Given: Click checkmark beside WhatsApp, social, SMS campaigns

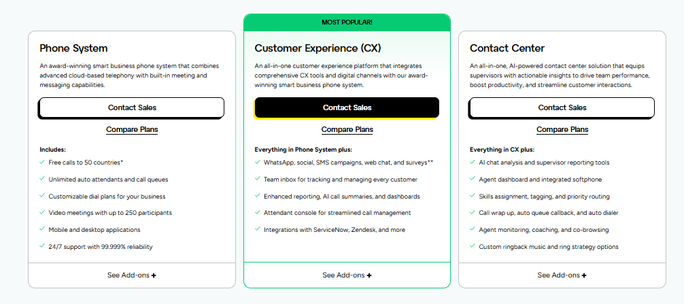Looking at the screenshot, I should tap(257, 163).
